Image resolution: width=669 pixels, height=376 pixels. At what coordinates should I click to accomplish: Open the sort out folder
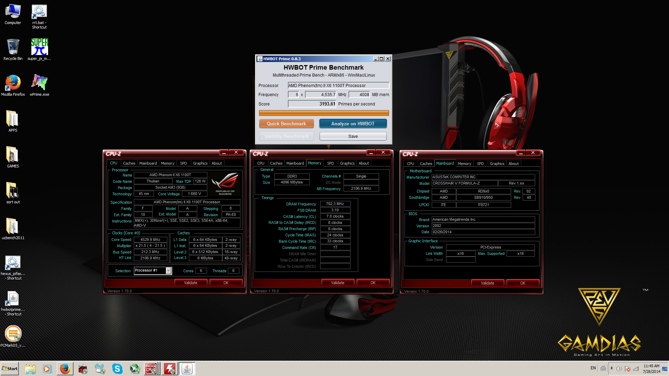[13, 193]
